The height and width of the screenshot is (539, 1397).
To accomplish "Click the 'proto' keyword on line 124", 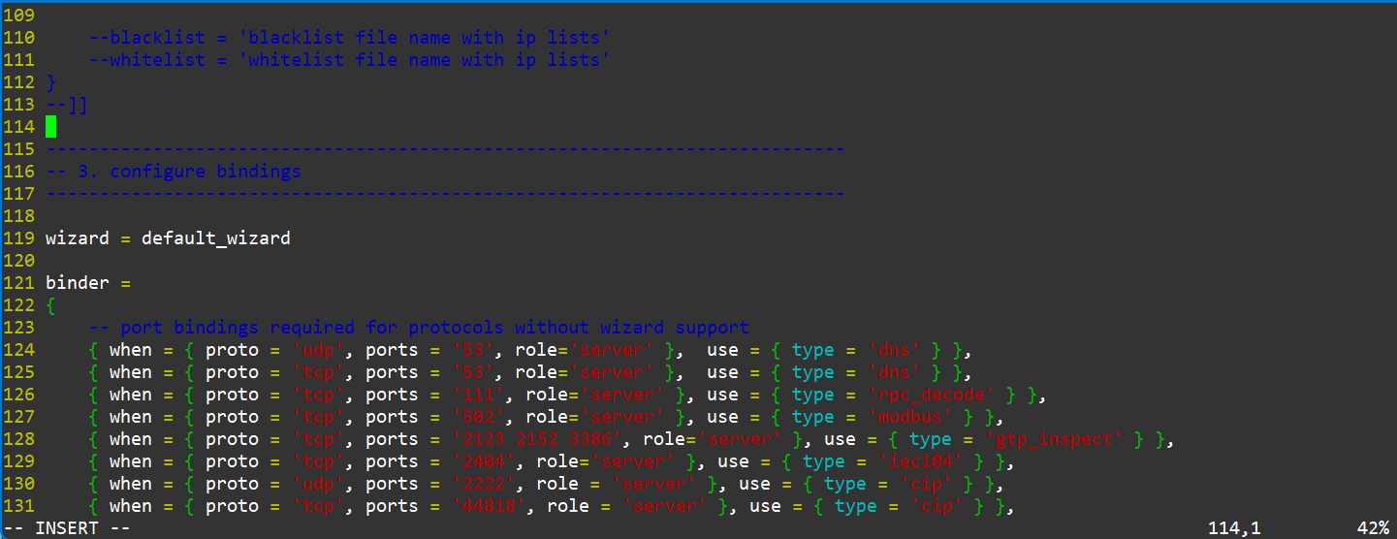I will (233, 350).
